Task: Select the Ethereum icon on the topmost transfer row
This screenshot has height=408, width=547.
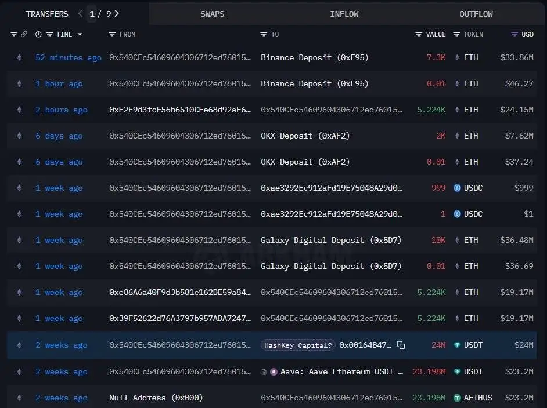Action: [x=19, y=57]
